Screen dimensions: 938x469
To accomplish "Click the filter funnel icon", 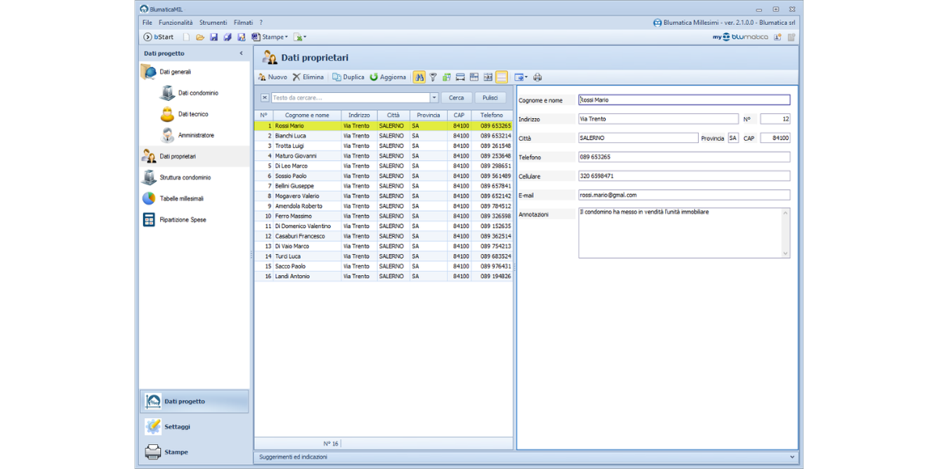I will [x=433, y=77].
